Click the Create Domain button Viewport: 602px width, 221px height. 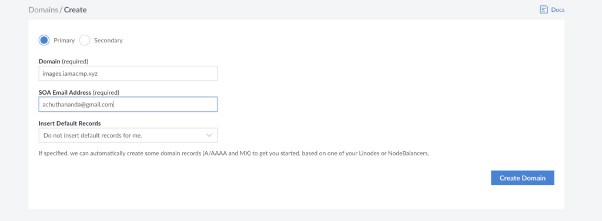coord(523,178)
